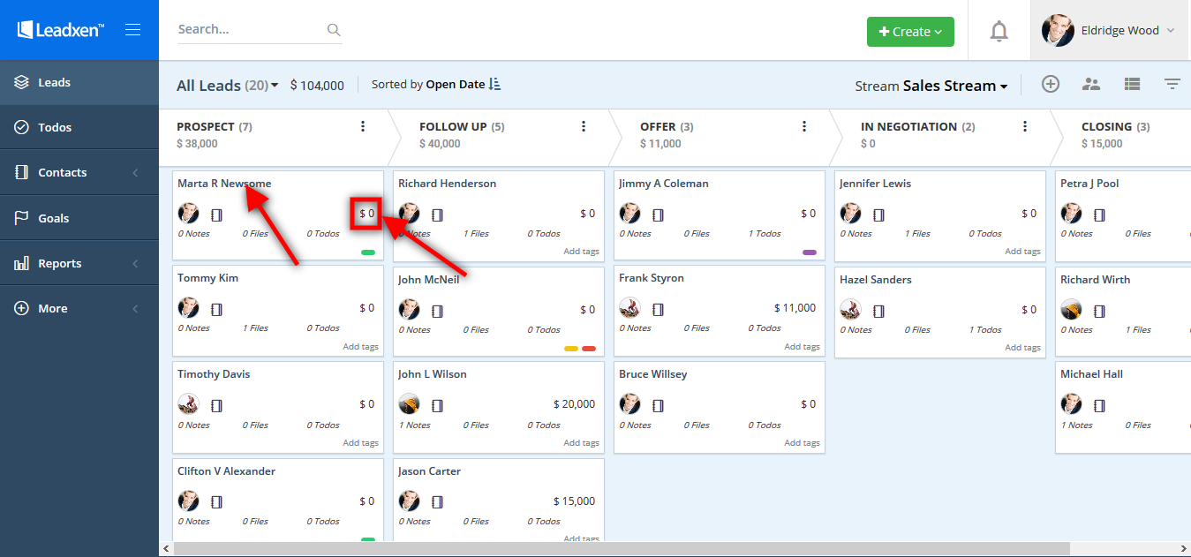The image size is (1191, 557).
Task: Click the notebook icon on Tommy Kim's card
Action: point(216,309)
